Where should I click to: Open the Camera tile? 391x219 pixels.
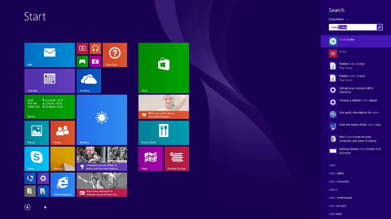coord(95,61)
